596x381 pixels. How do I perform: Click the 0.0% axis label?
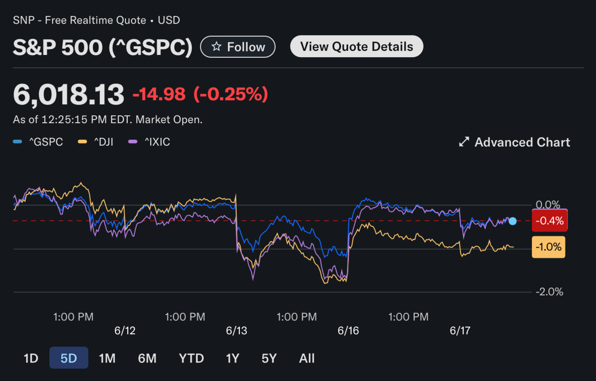[x=548, y=204]
